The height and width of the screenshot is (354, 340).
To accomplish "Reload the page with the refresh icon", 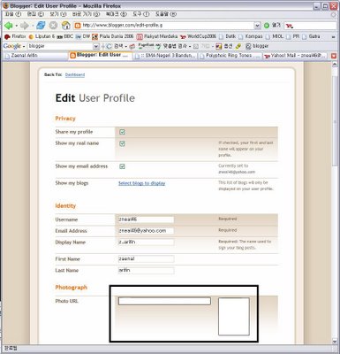I will (41, 26).
